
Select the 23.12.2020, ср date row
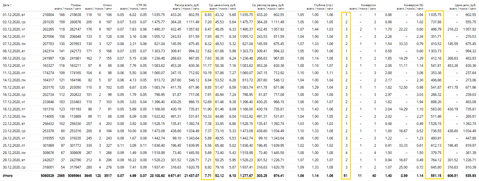pos(14,131)
